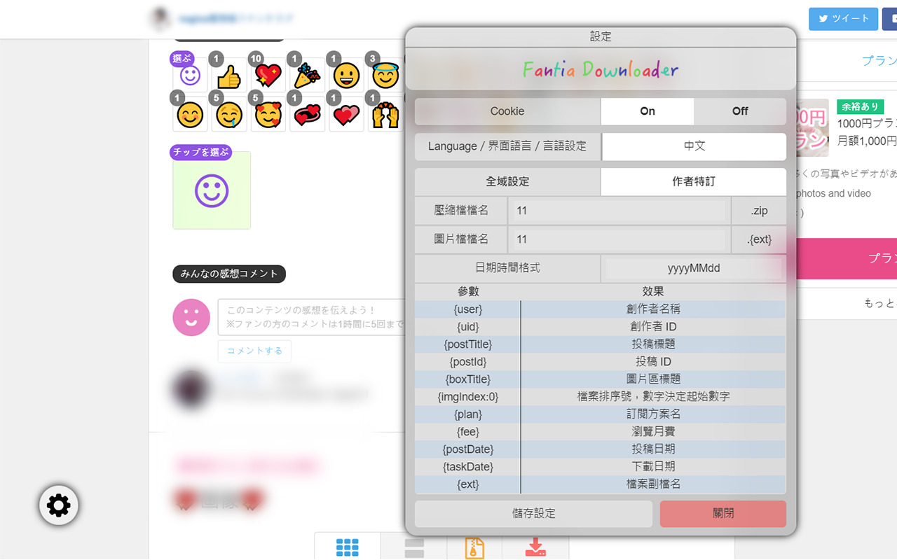
Task: Switch to grid view icon
Action: pyautogui.click(x=348, y=547)
